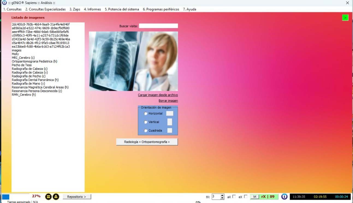Select list entry starting with d5a4847c

click(40, 43)
